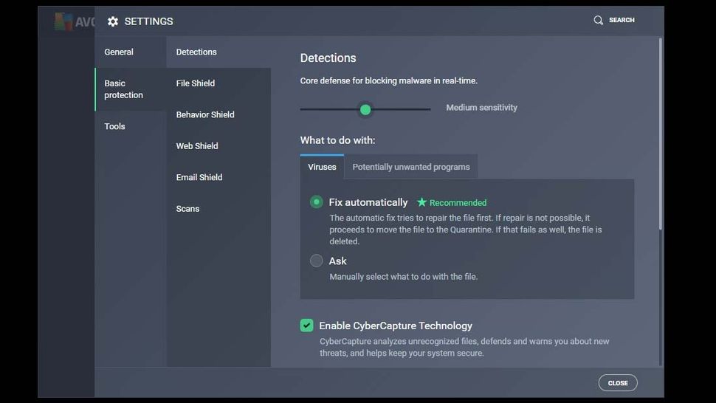Switch to Potentially unwanted programs tab
Screen dimensions: 716x403
(x=411, y=167)
